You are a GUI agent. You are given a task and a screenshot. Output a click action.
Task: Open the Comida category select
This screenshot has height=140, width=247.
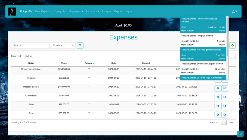(x=63, y=45)
